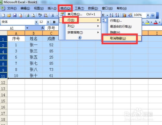Select row 6 header
The image size is (162, 125).
(x=4, y=57)
